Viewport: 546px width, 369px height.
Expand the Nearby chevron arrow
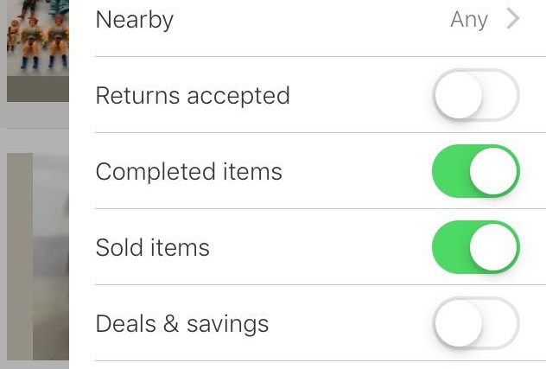tap(513, 19)
